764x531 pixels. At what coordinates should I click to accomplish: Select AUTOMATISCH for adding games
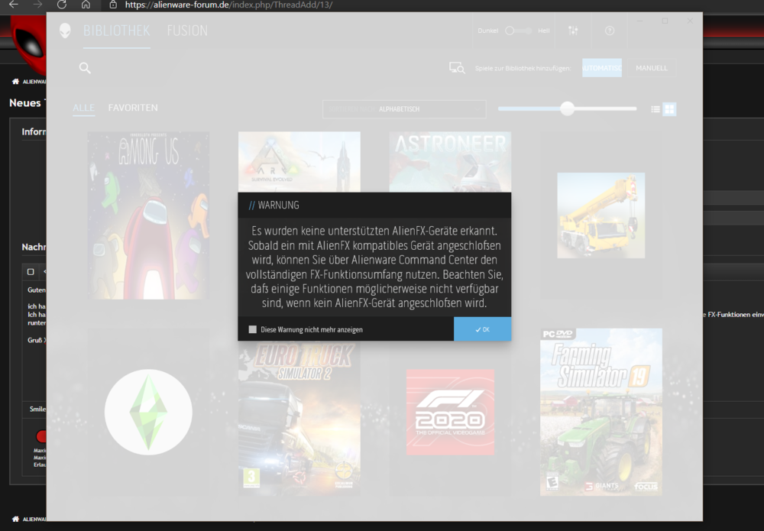click(x=601, y=68)
